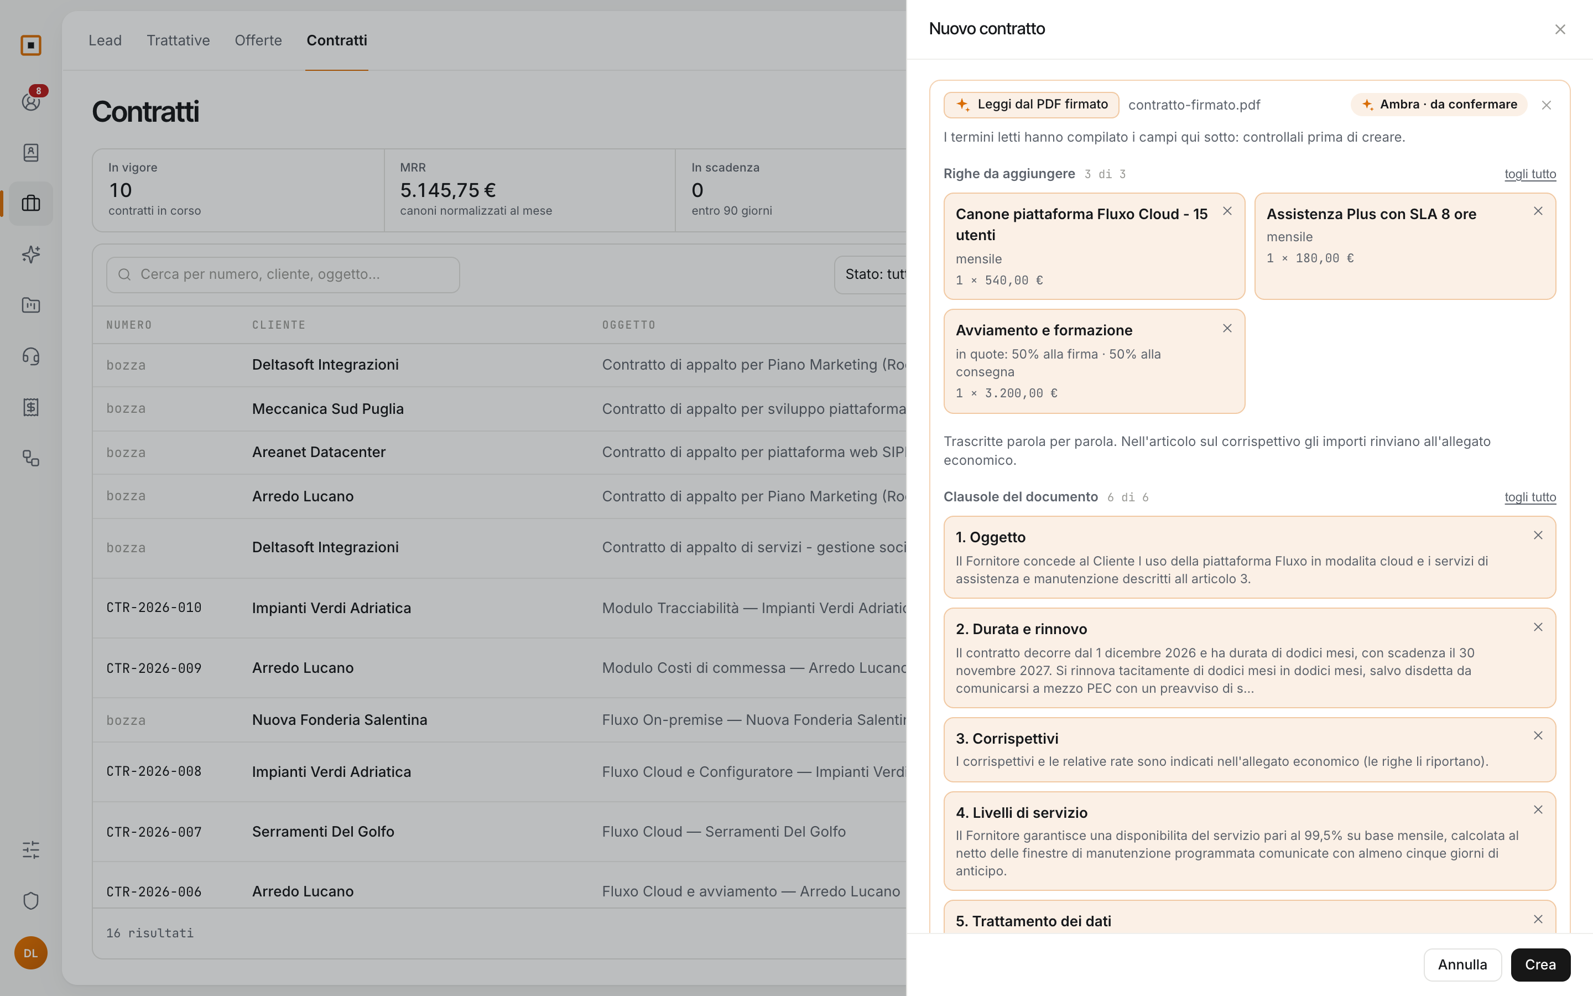Open the contacts icon in the sidebar

click(31, 152)
